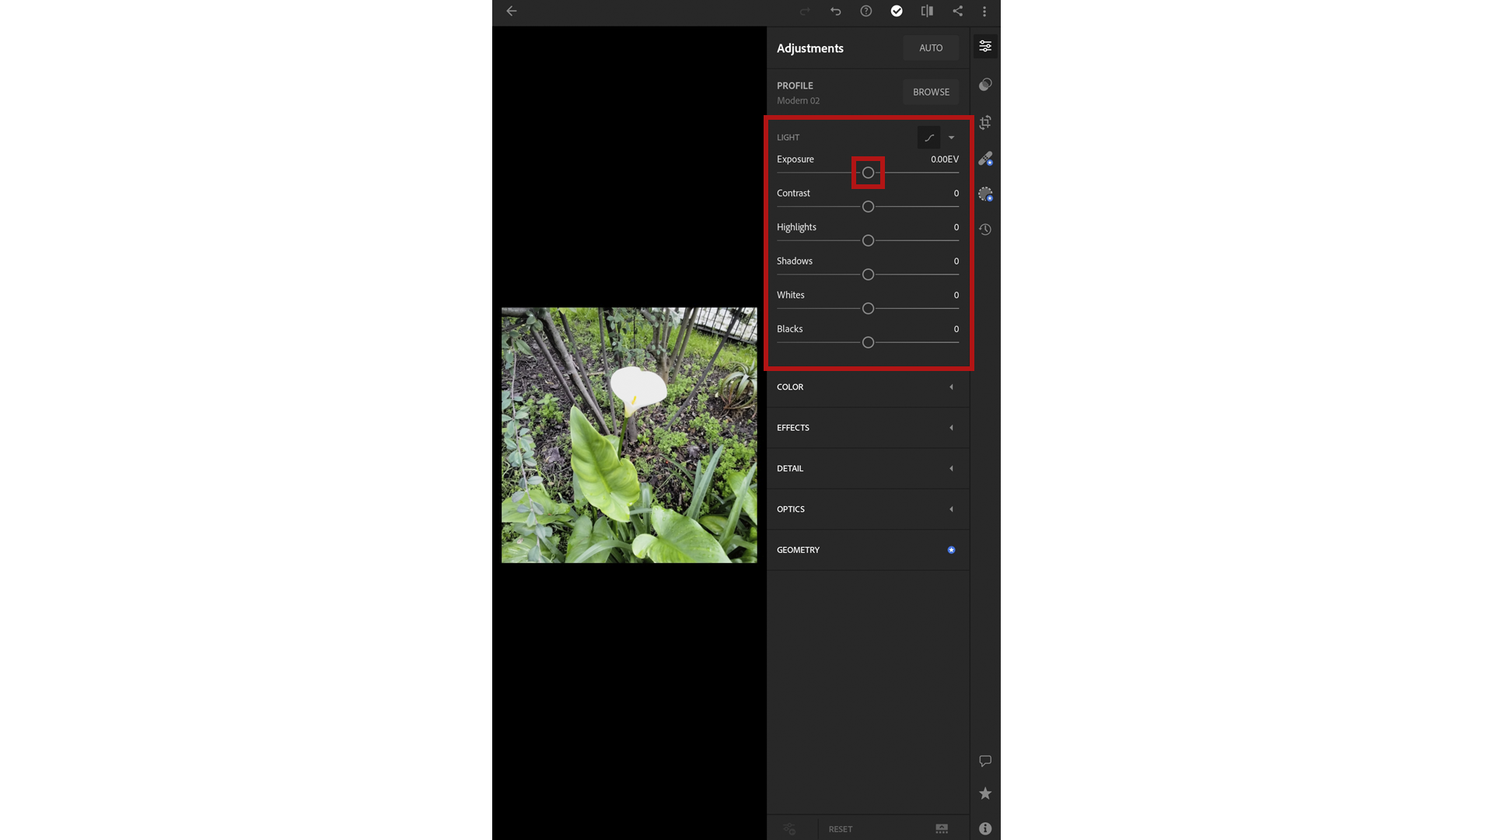Click the AUTO button
The height and width of the screenshot is (840, 1493).
click(x=931, y=48)
